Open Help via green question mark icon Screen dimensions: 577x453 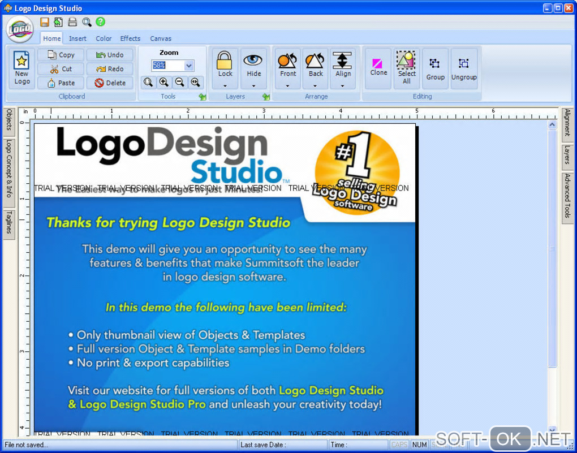click(x=101, y=21)
